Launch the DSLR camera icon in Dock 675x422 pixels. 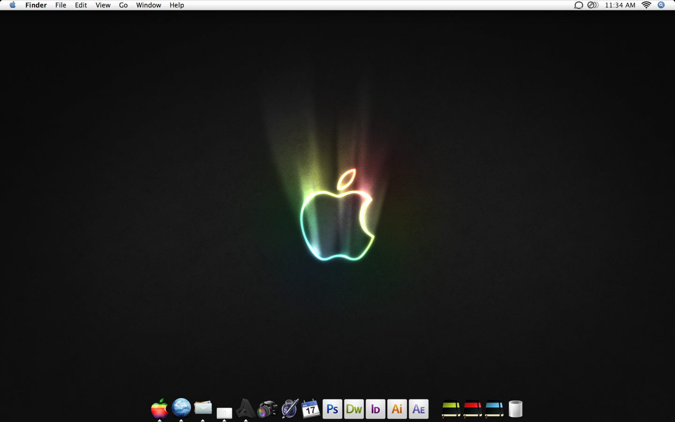coord(267,409)
